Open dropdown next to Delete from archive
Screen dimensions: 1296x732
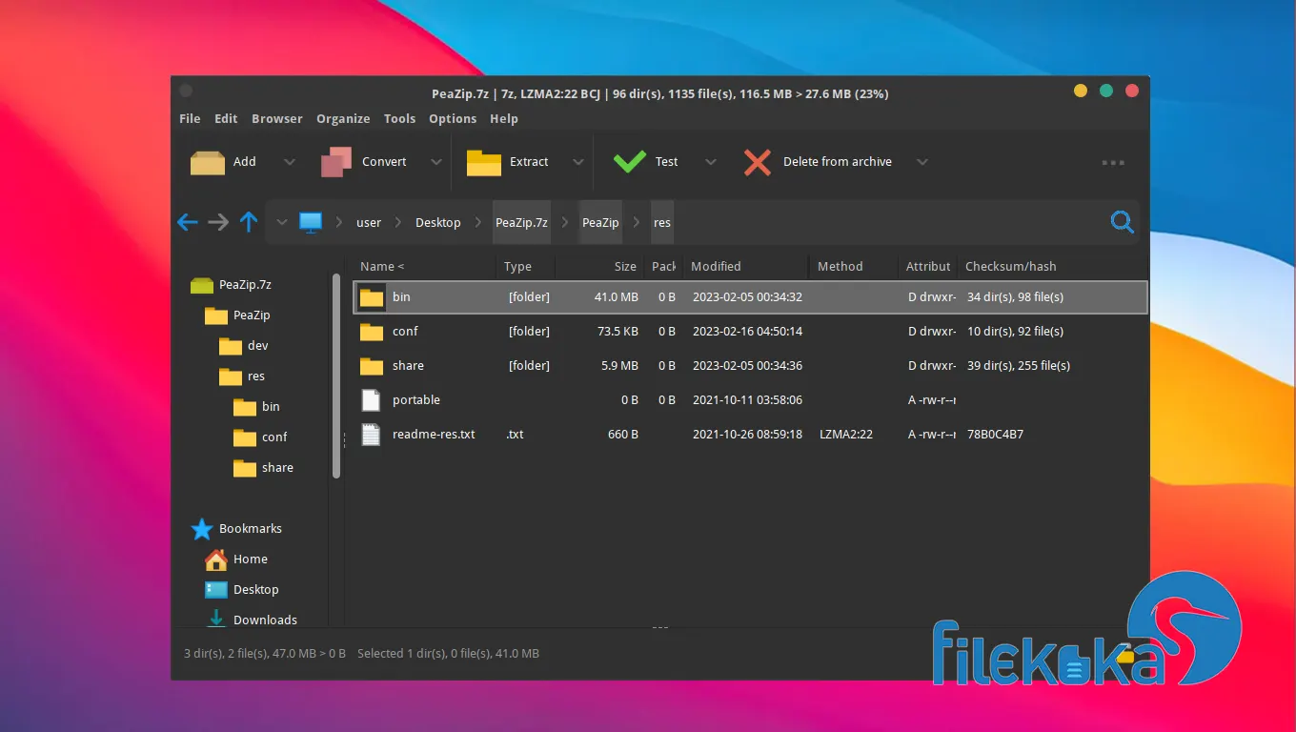922,162
